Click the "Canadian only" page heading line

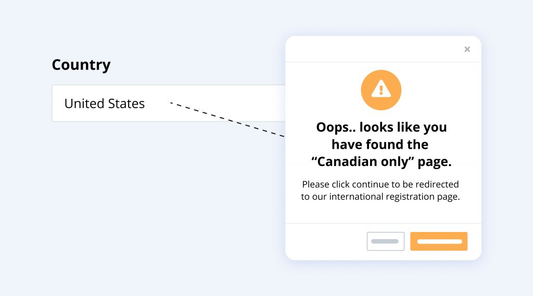click(x=381, y=161)
